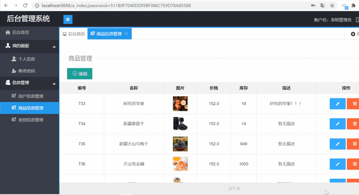Edit product 736 天山雪金橘 with pencil button

(337, 164)
